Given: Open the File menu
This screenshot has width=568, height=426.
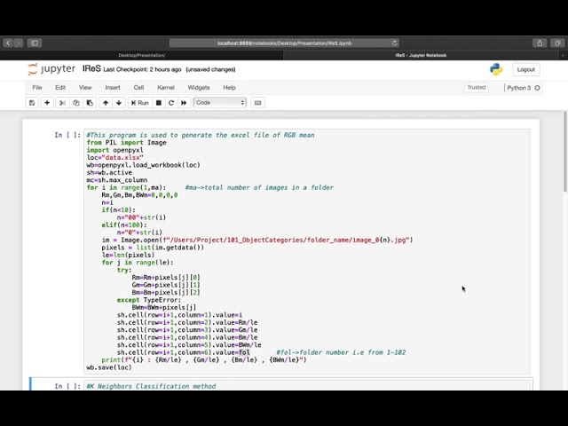Looking at the screenshot, I should pyautogui.click(x=37, y=88).
